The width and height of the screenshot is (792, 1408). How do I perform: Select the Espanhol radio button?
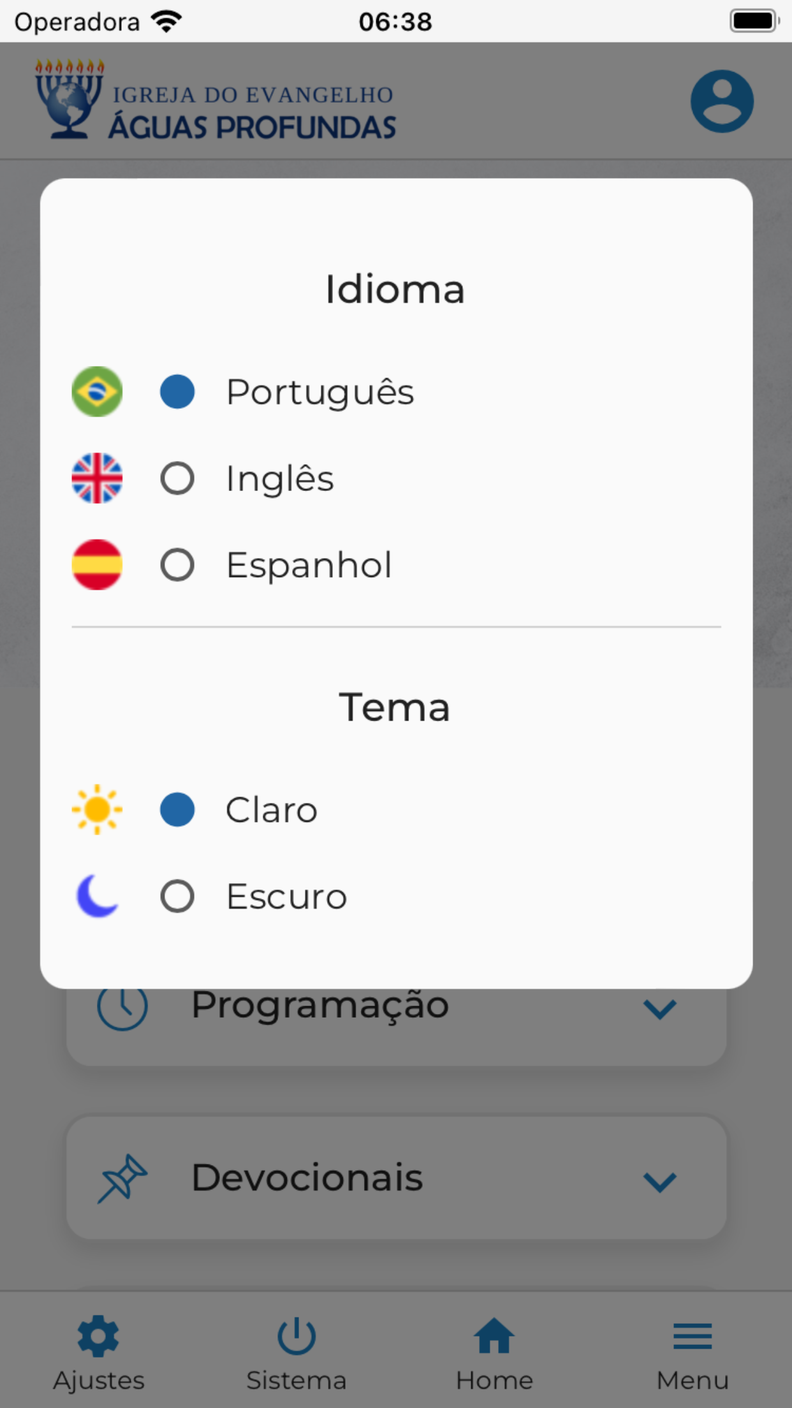coord(177,565)
